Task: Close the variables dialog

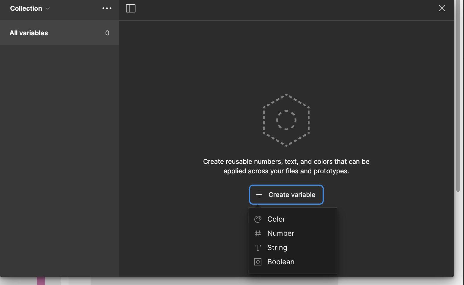Action: (442, 8)
